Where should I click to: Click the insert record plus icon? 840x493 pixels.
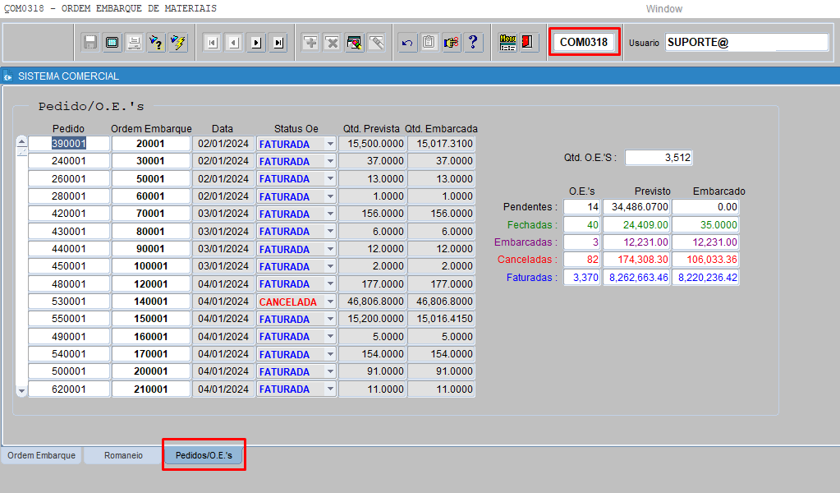310,43
